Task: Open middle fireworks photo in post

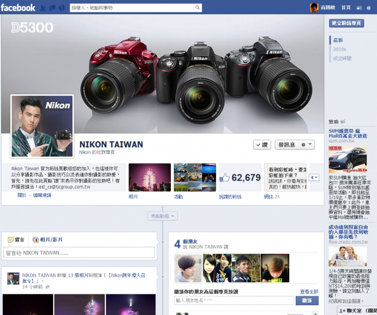Action: tap(80, 304)
